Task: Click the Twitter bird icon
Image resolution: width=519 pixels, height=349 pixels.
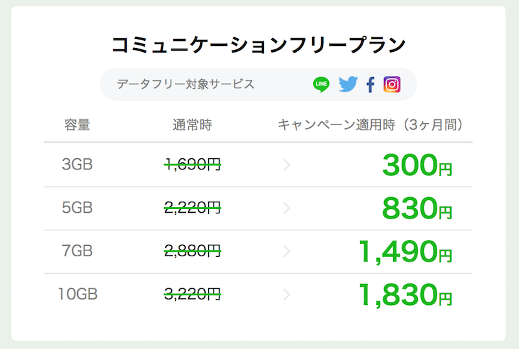Action: click(348, 84)
